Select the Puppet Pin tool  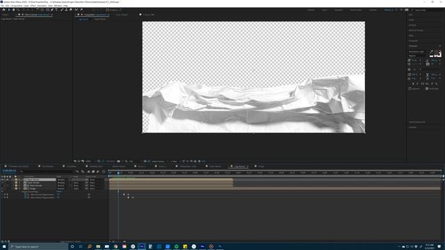81,10
